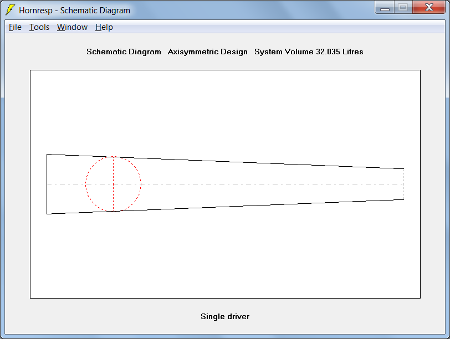This screenshot has height=339, width=450.
Task: Open the Window menu
Action: pyautogui.click(x=72, y=27)
